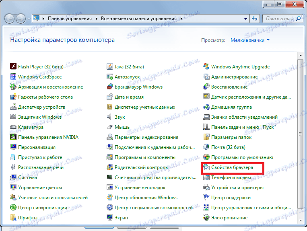
Task: Expand arrow before Панель управления breadcrumb
Action: (43, 19)
